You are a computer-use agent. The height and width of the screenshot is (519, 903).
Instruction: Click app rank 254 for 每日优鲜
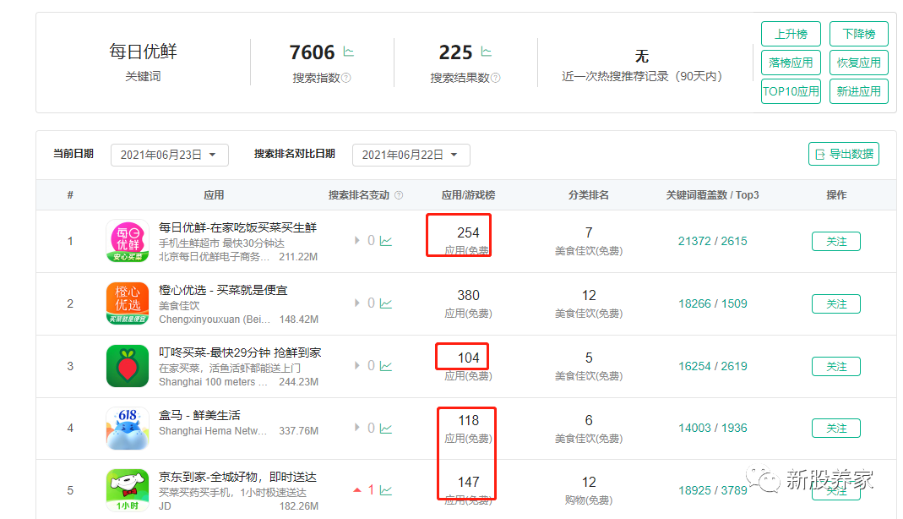click(468, 232)
